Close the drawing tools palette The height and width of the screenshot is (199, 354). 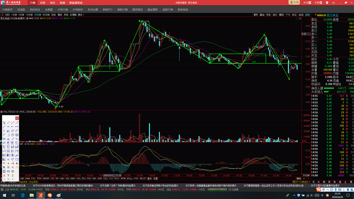click(17, 118)
